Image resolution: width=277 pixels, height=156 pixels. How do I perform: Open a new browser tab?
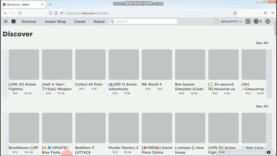(x=50, y=5)
